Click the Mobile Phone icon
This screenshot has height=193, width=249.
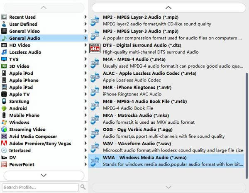point(4,115)
